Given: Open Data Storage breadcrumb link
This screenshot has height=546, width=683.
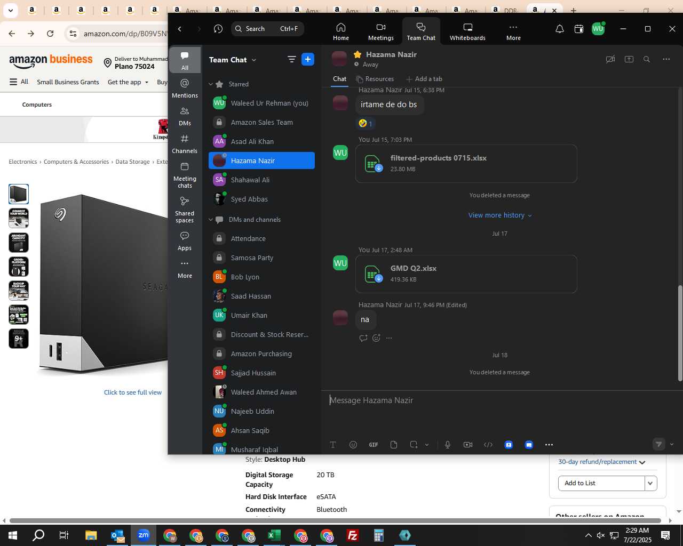Looking at the screenshot, I should [132, 162].
